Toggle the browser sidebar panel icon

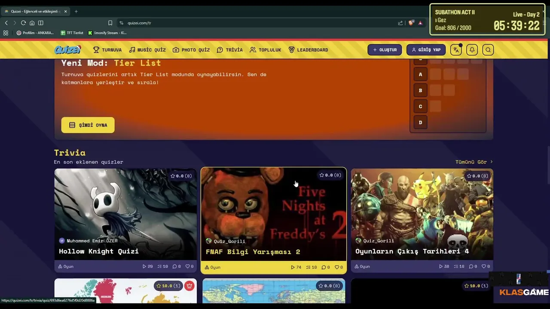(x=41, y=23)
